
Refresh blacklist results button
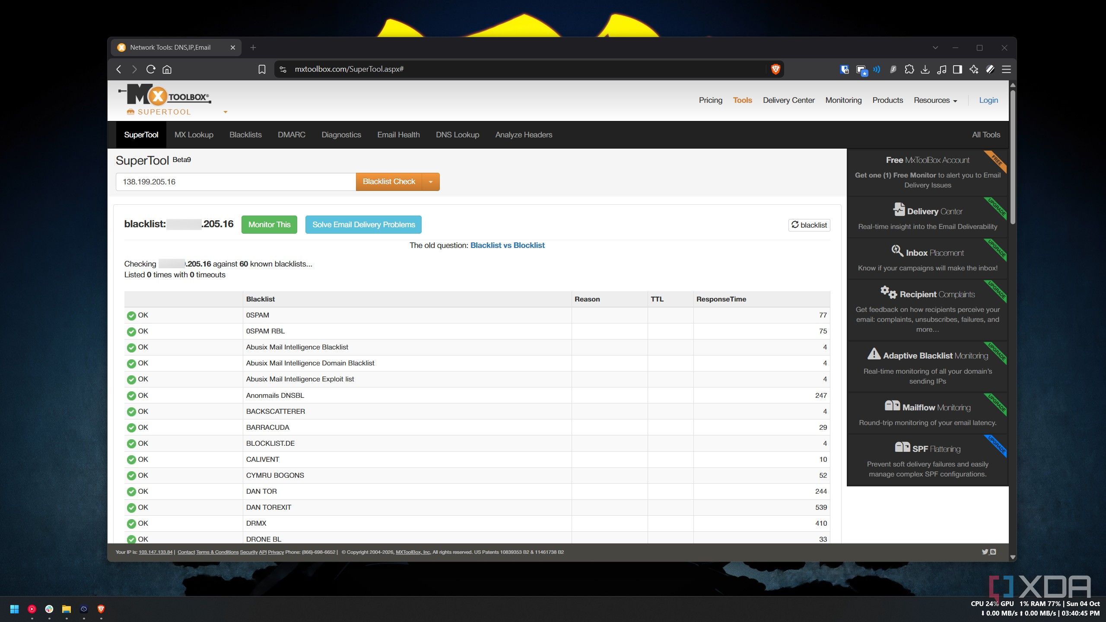coord(809,225)
